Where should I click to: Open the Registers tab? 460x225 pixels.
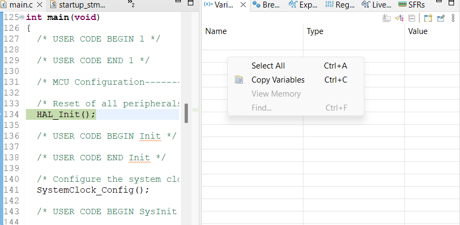[341, 5]
